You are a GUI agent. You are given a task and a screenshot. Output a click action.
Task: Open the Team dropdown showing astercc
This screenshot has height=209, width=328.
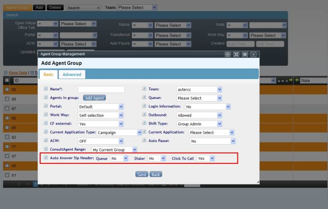point(199,90)
